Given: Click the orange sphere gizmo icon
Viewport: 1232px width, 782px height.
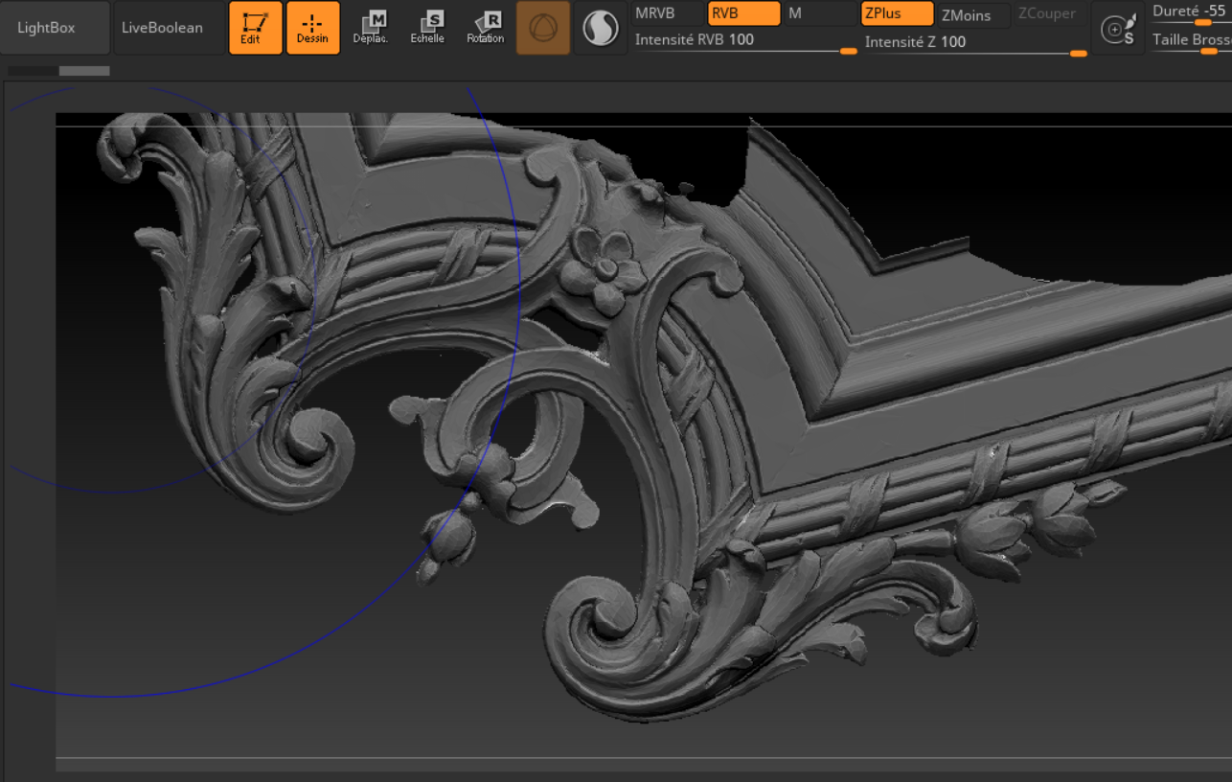Looking at the screenshot, I should click(543, 28).
